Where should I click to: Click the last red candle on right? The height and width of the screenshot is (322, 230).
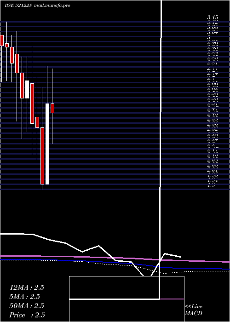coord(52,108)
